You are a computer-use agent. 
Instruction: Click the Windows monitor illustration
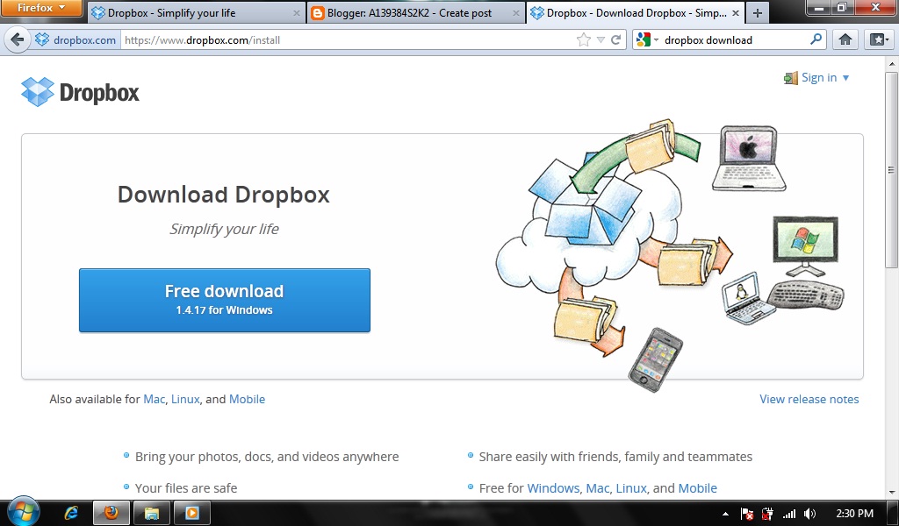point(806,246)
